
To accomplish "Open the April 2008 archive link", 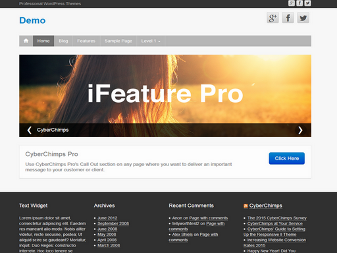I will pyautogui.click(x=107, y=240).
